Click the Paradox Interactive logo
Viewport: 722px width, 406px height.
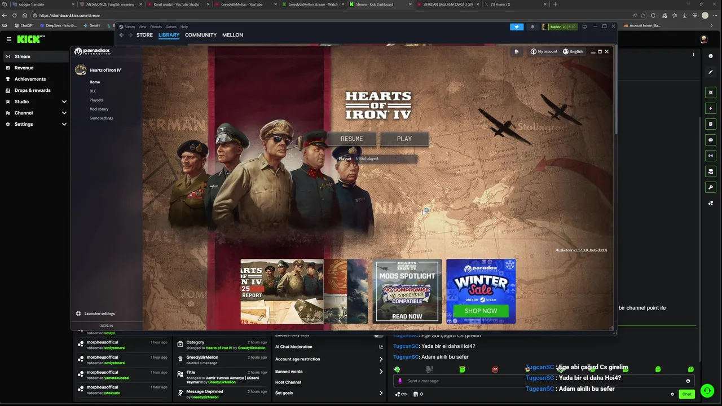92,51
